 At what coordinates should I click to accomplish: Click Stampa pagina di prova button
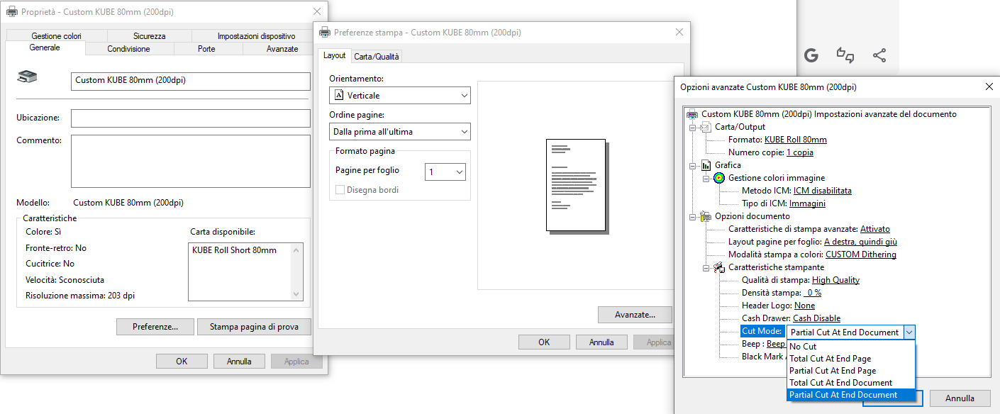254,327
